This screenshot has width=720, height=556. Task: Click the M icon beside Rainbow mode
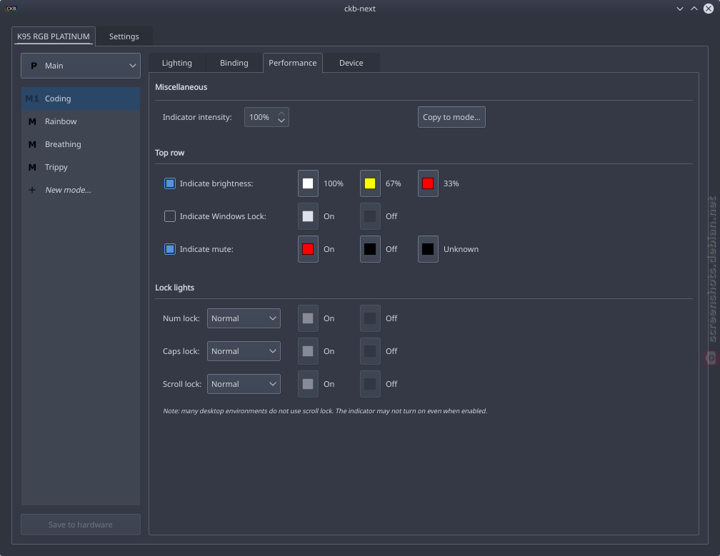tap(32, 121)
